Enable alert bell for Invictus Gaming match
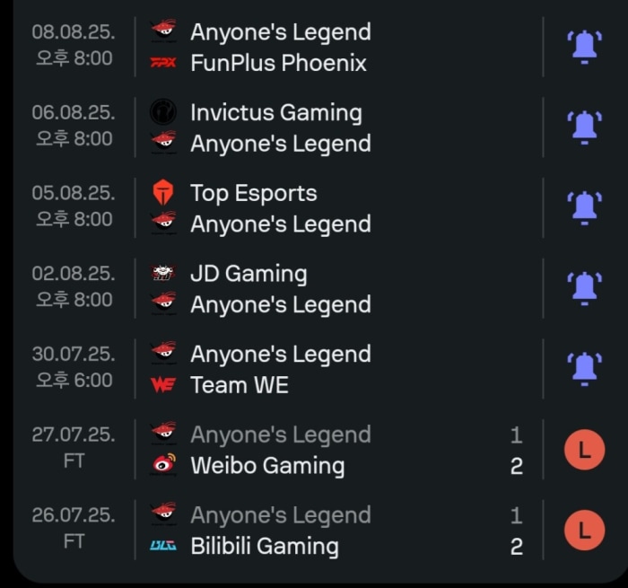The width and height of the screenshot is (628, 588). 584,127
